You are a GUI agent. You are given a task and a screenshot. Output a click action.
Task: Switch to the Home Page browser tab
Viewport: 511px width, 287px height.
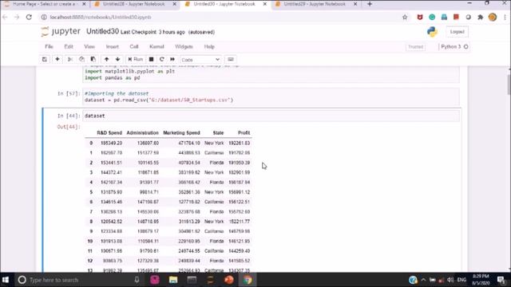tap(45, 4)
